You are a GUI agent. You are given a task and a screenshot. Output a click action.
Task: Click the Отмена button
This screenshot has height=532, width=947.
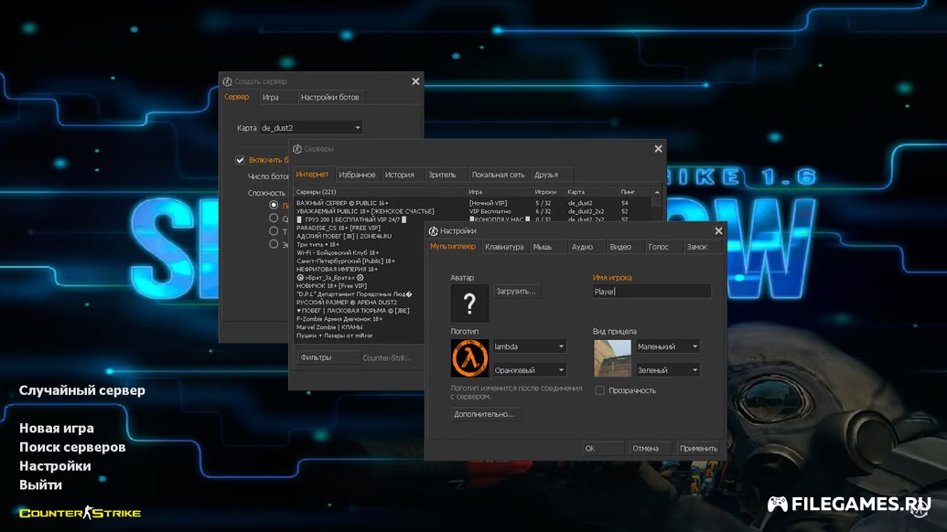point(650,448)
